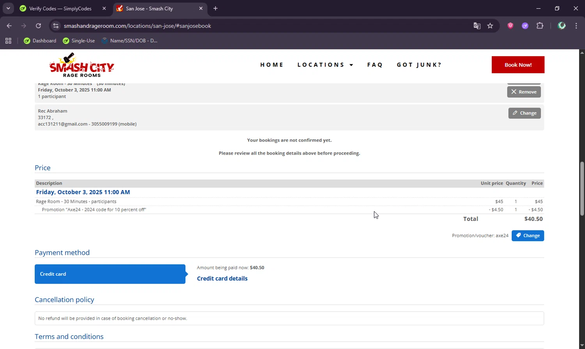Close the Verify Codes — SimplyCodes tab

point(104,8)
